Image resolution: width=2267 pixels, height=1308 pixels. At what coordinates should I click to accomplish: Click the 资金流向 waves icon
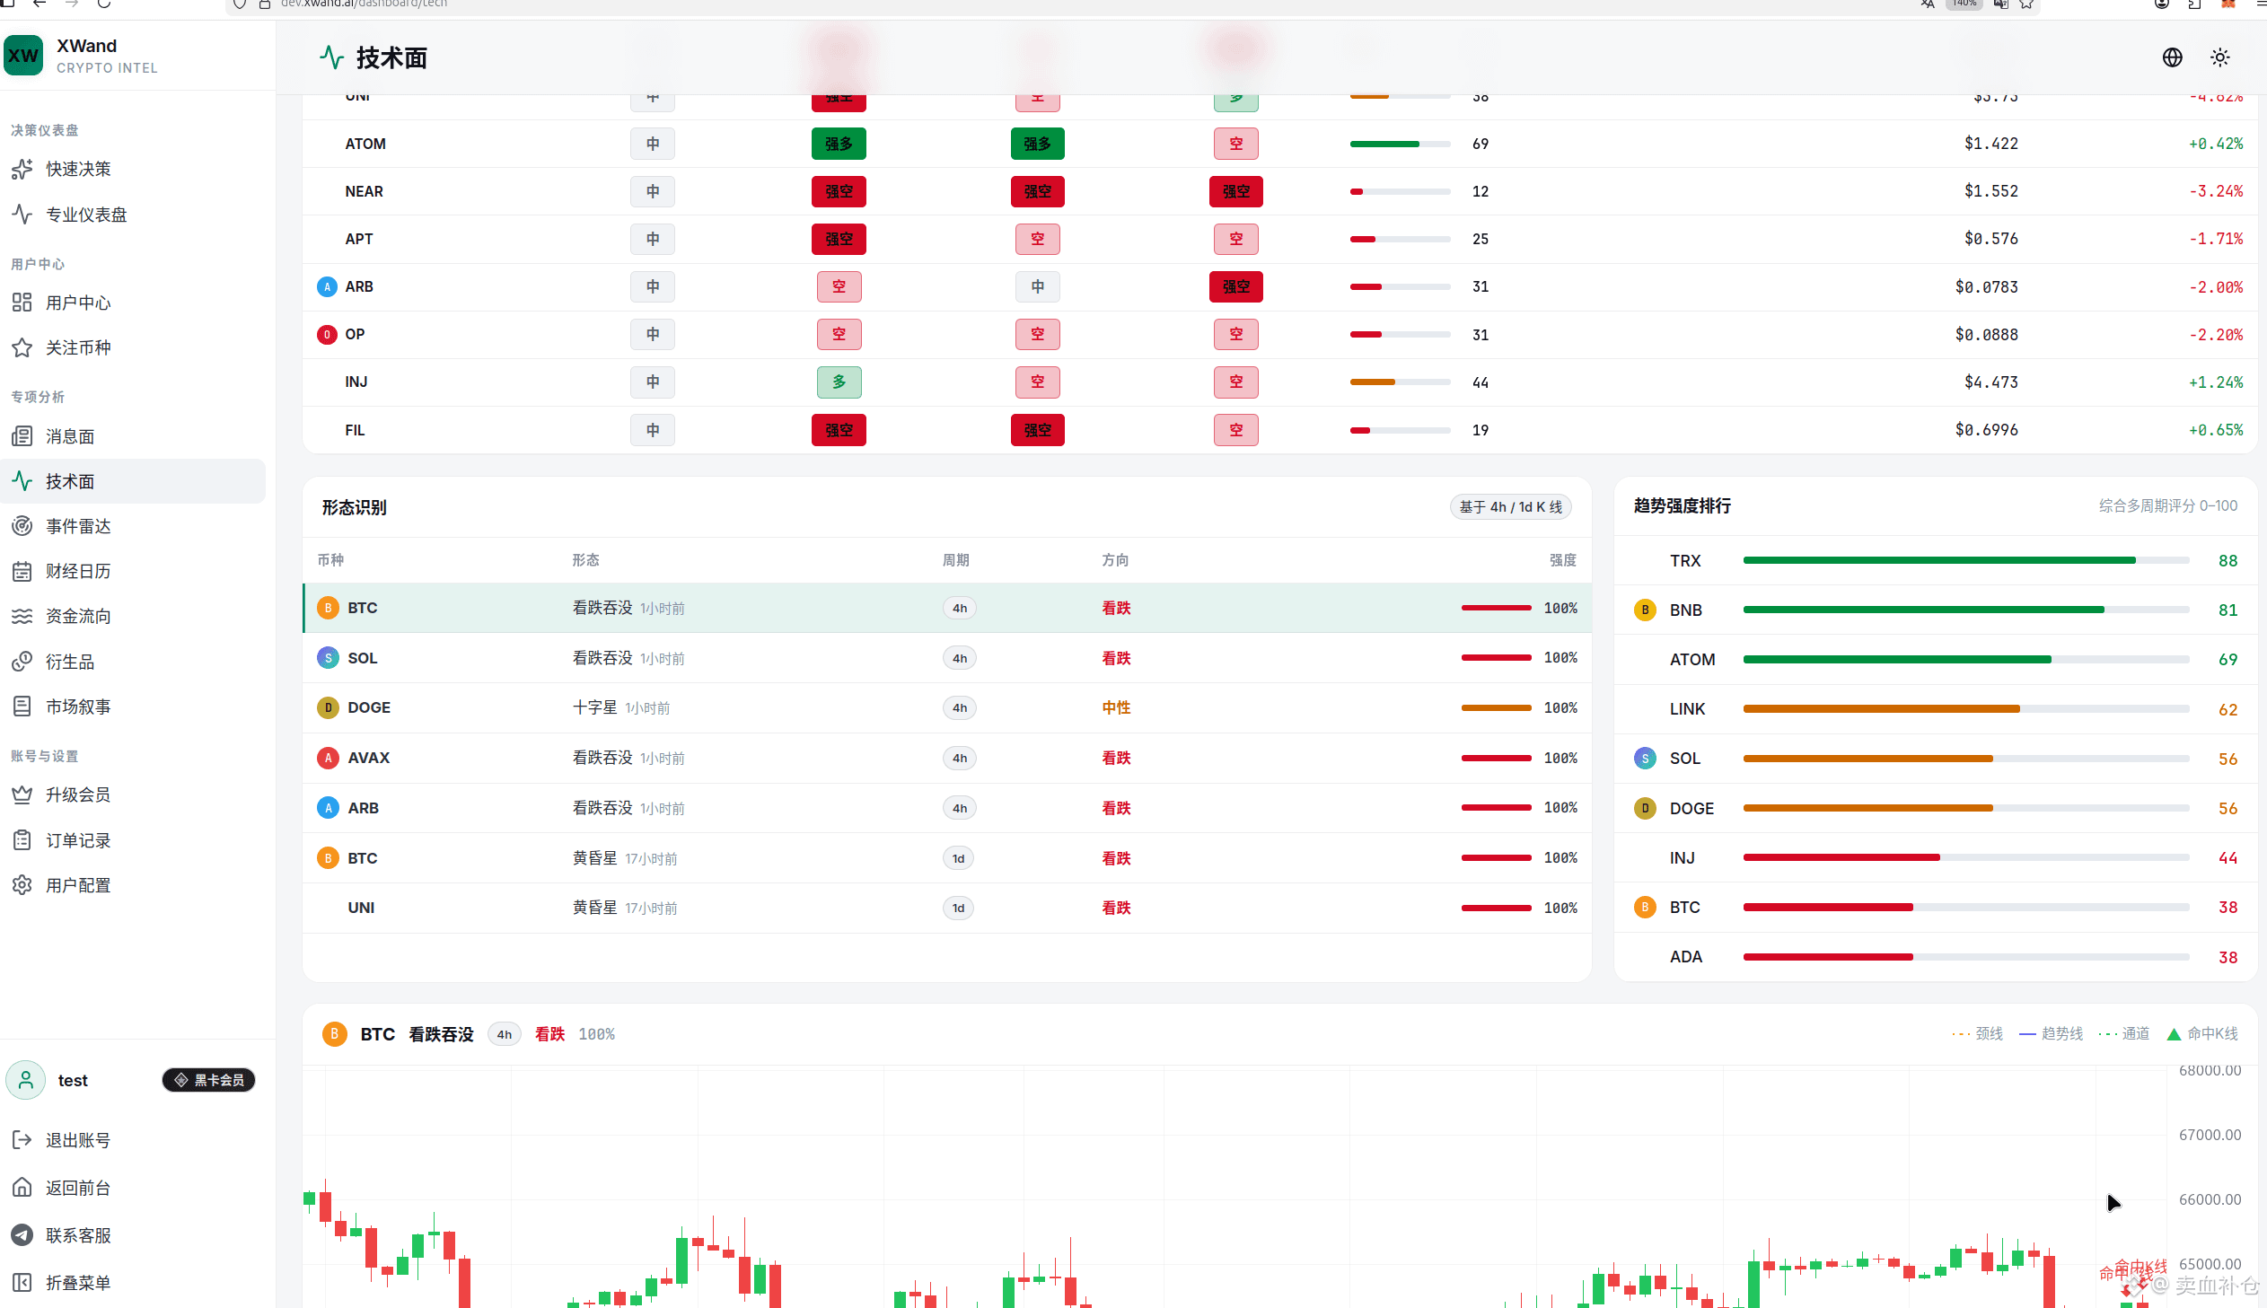click(22, 616)
